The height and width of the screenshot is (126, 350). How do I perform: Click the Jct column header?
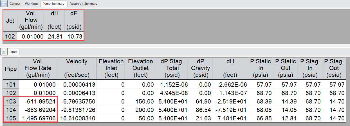[10, 21]
